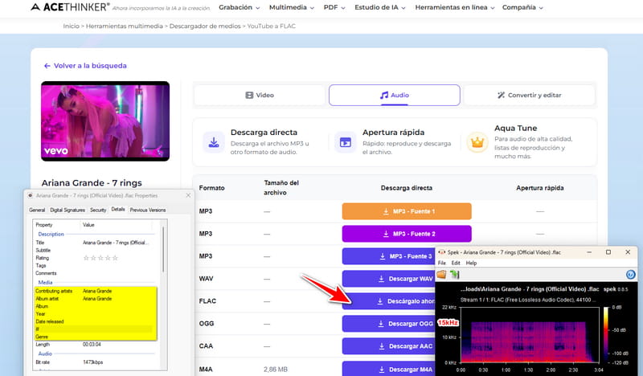Click the Aqua Tune crown icon

click(477, 142)
